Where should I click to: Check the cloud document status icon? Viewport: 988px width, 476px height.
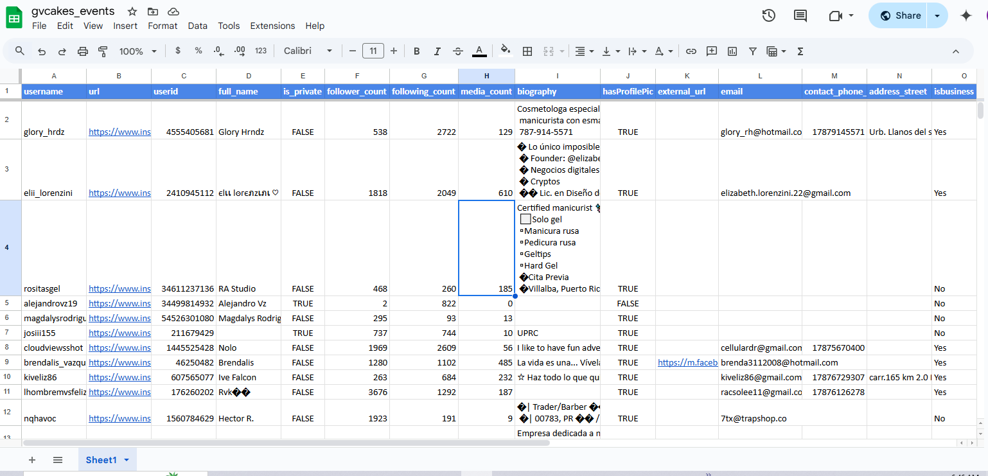pos(173,12)
